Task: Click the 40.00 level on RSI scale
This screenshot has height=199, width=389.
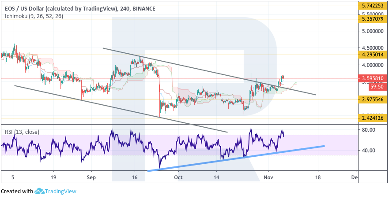Action: [x=368, y=150]
